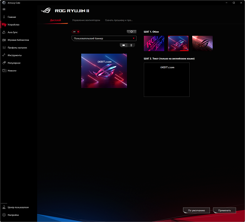The image size is (245, 222).
Task: Click the Применить button
Action: point(225,211)
